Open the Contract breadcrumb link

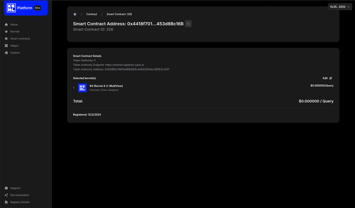point(92,14)
